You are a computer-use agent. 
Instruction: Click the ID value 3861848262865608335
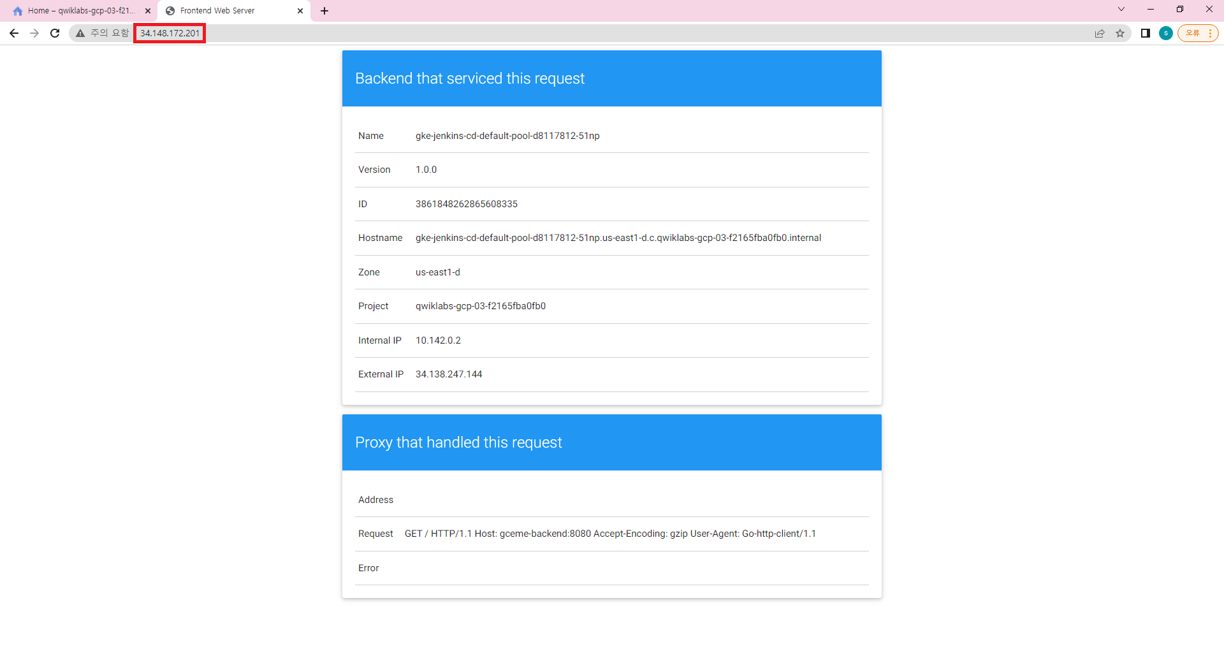(467, 204)
